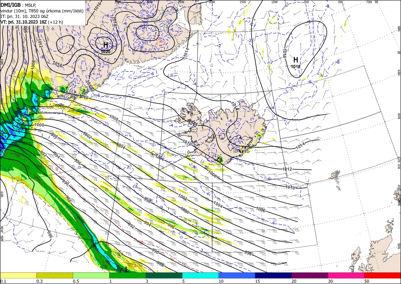Click the '15W' longitude label
This screenshot has height=284, width=401.
coord(243,2)
